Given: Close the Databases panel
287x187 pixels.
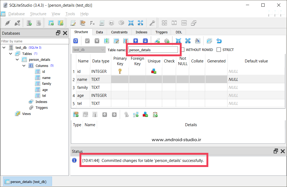Looking at the screenshot, I should pyautogui.click(x=65, y=33).
